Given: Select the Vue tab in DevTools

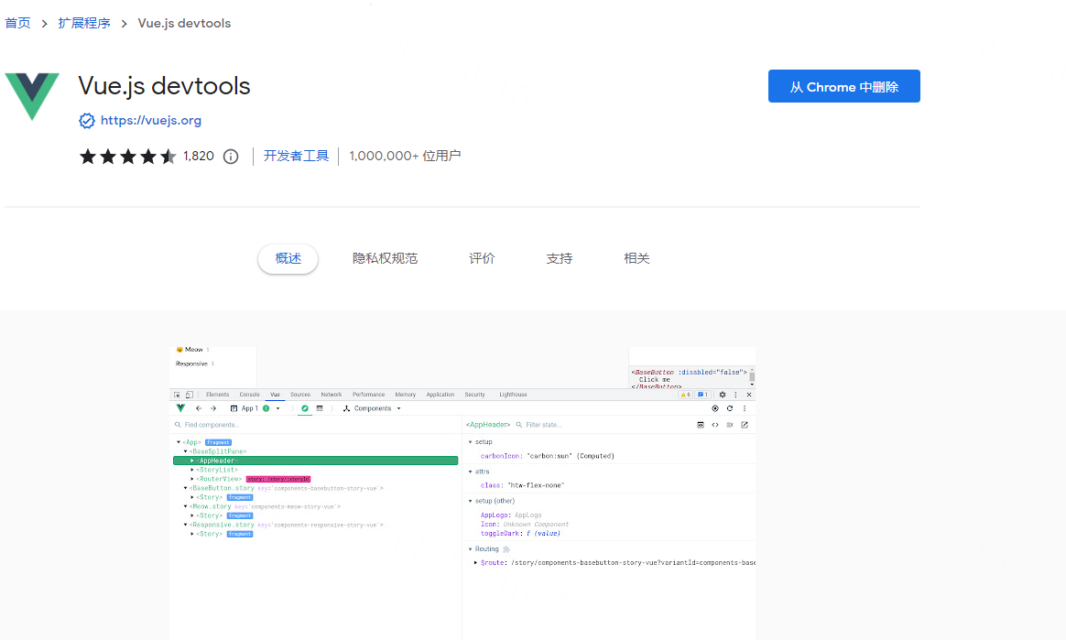Looking at the screenshot, I should (x=275, y=395).
